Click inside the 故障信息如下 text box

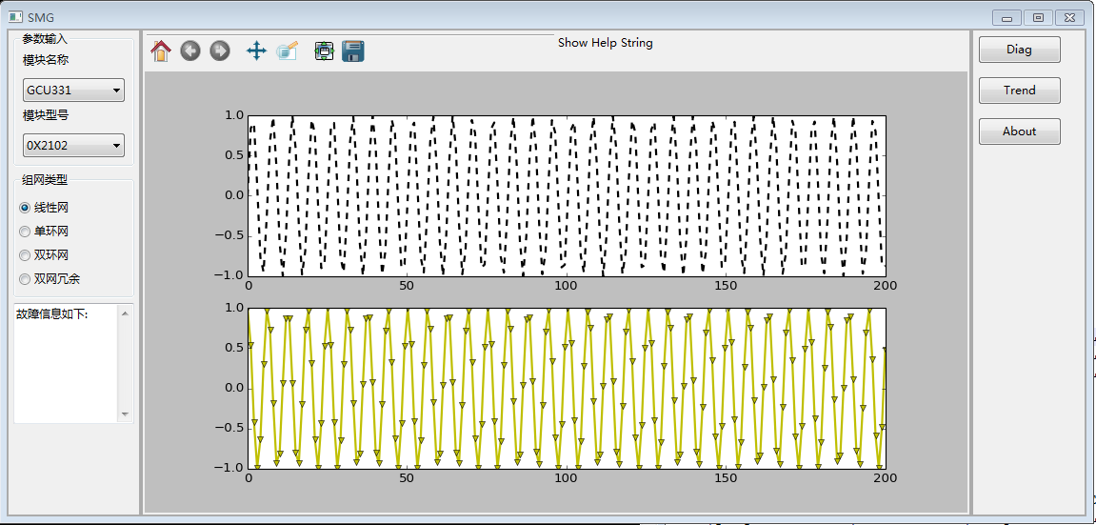(66, 364)
